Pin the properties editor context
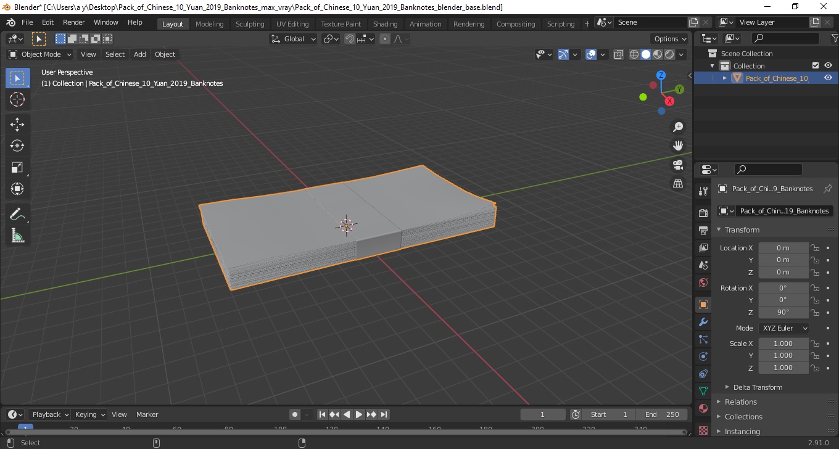 click(828, 189)
